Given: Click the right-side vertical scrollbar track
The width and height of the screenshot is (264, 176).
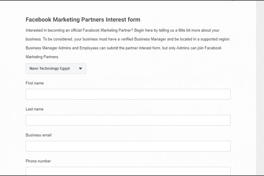Looking at the screenshot, I should point(260,88).
